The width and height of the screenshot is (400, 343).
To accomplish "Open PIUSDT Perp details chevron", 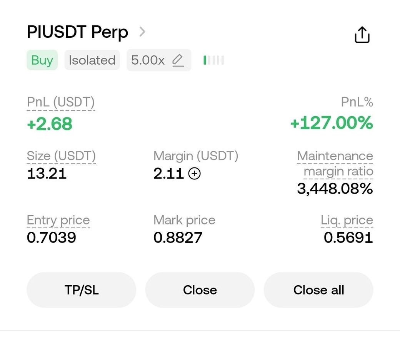I will pyautogui.click(x=142, y=32).
